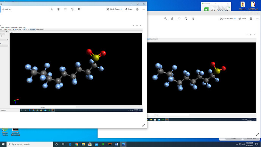Toggle the favorite heart in the back Photos window
The width and height of the screenshot is (261, 147).
[x=179, y=19]
